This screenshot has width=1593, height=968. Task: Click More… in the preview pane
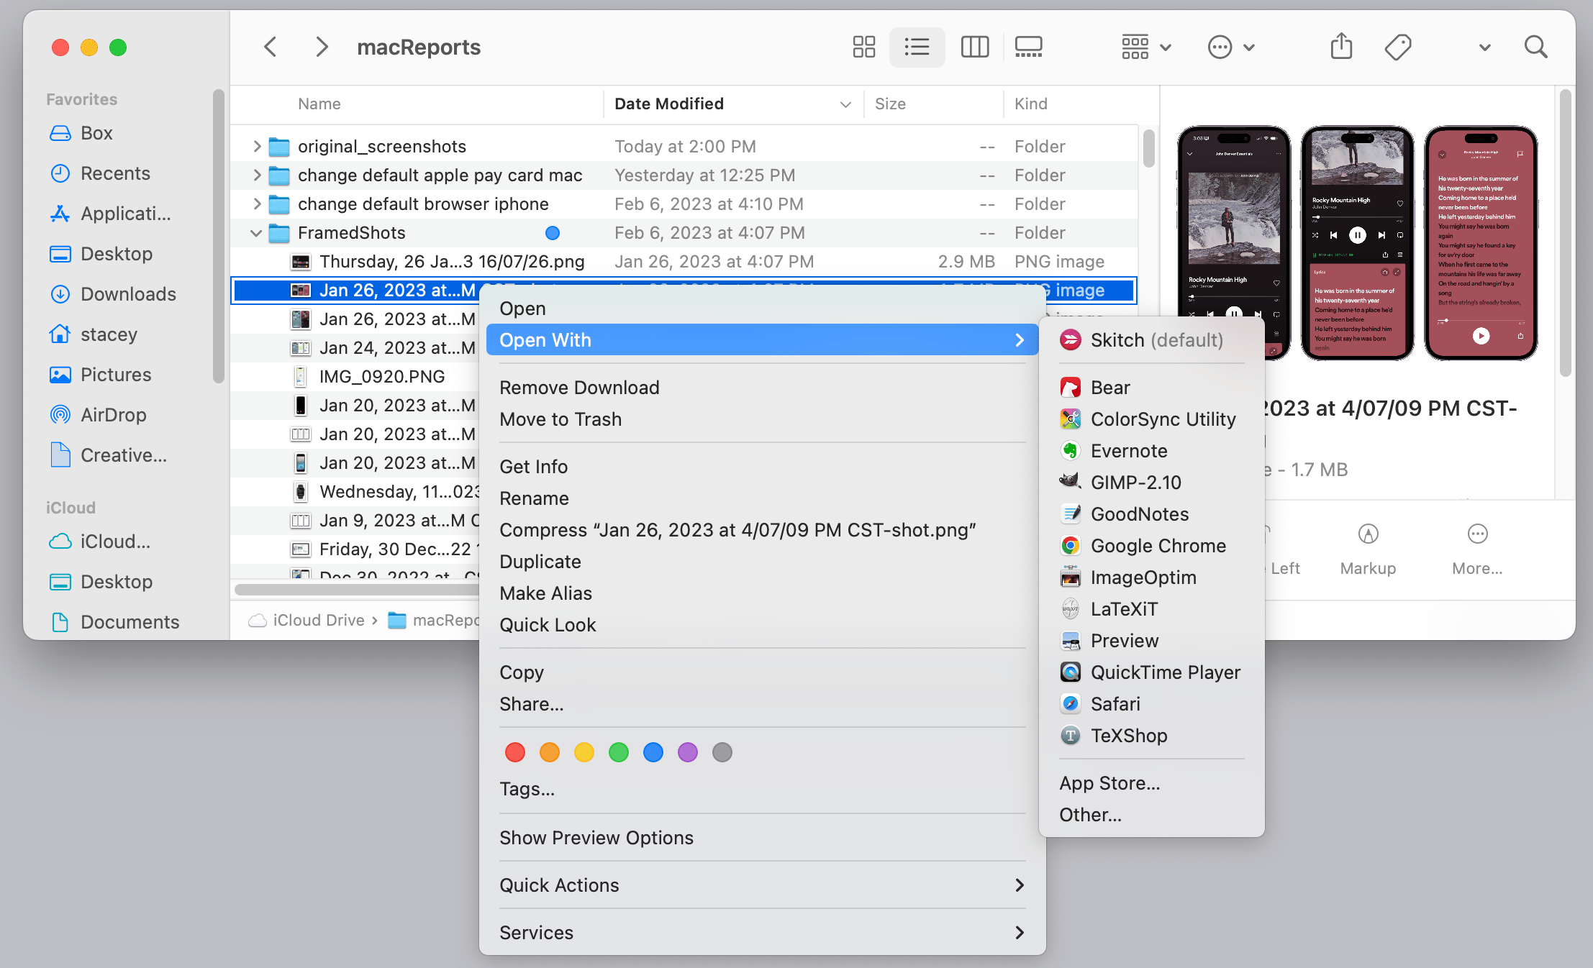[x=1477, y=549]
